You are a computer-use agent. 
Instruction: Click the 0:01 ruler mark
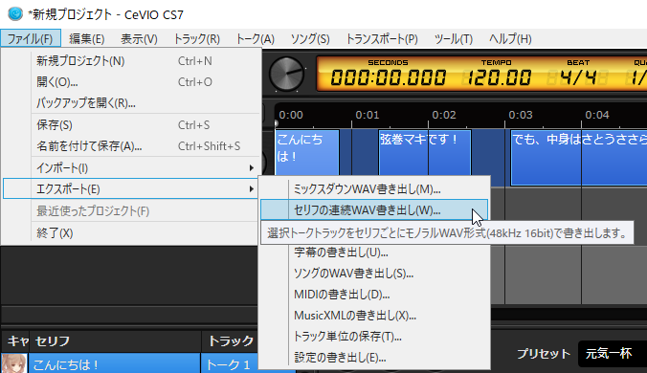coord(368,115)
